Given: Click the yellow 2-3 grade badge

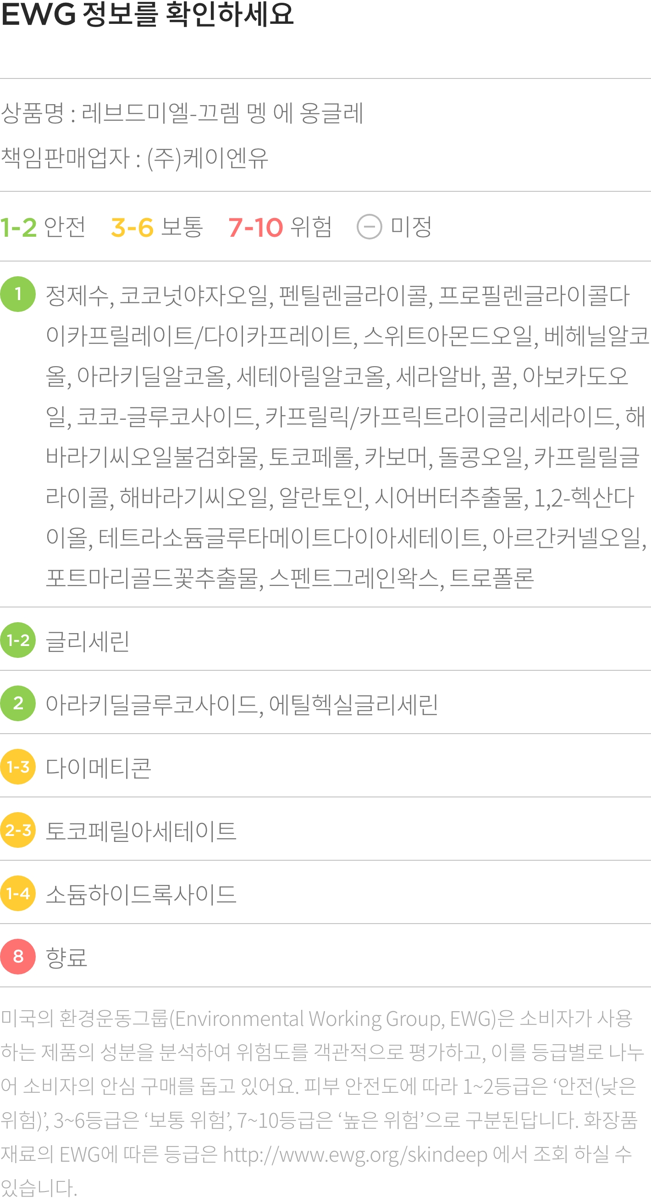Looking at the screenshot, I should [x=18, y=830].
